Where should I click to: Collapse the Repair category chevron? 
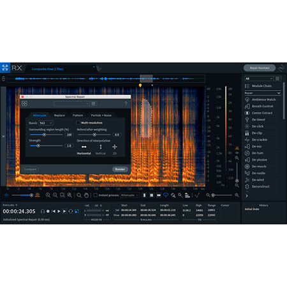pos(279,93)
